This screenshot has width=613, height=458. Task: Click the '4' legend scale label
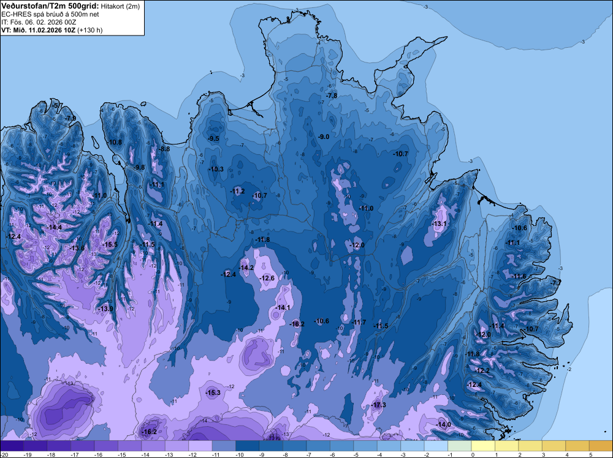pos(567,455)
